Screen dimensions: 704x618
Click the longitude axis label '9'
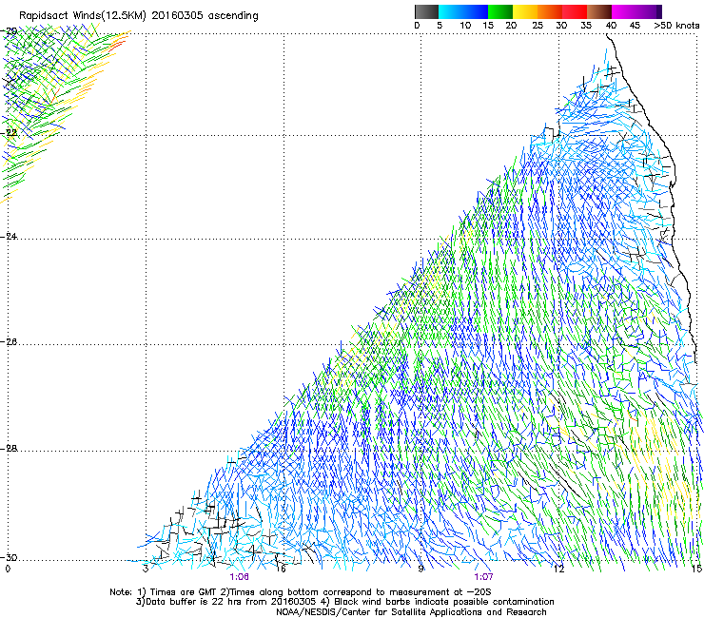click(420, 570)
